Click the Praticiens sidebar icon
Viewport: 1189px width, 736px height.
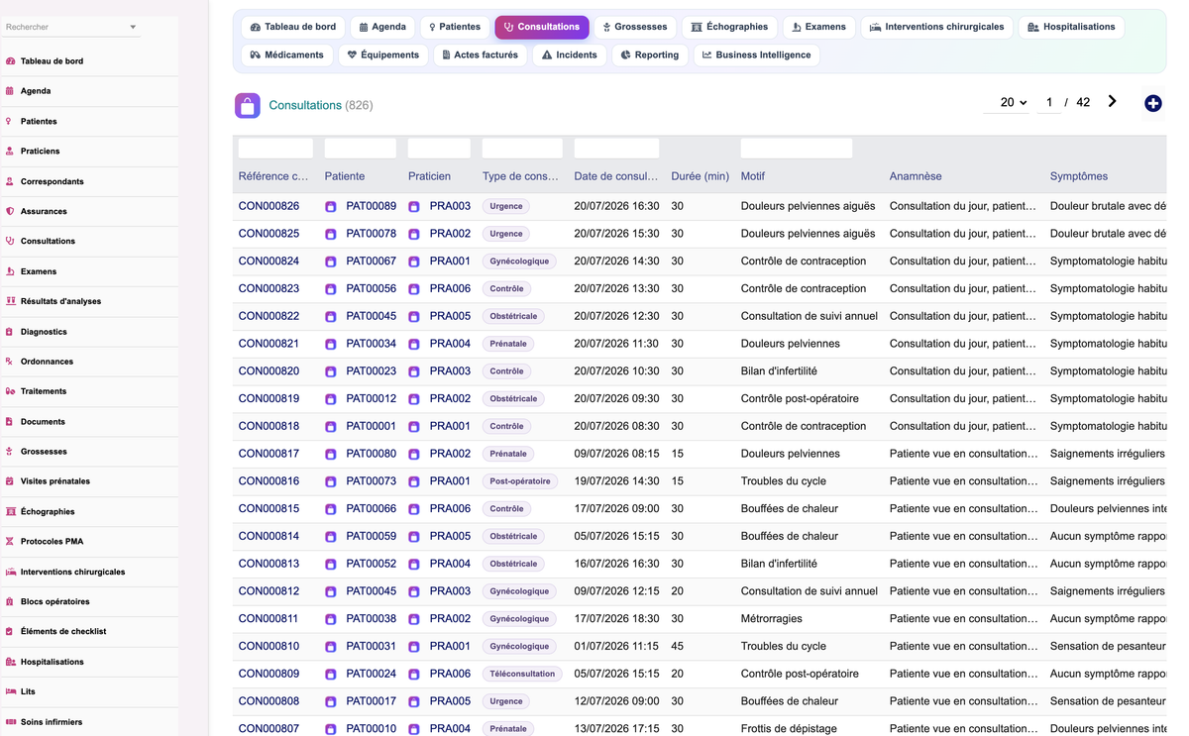[x=10, y=152]
